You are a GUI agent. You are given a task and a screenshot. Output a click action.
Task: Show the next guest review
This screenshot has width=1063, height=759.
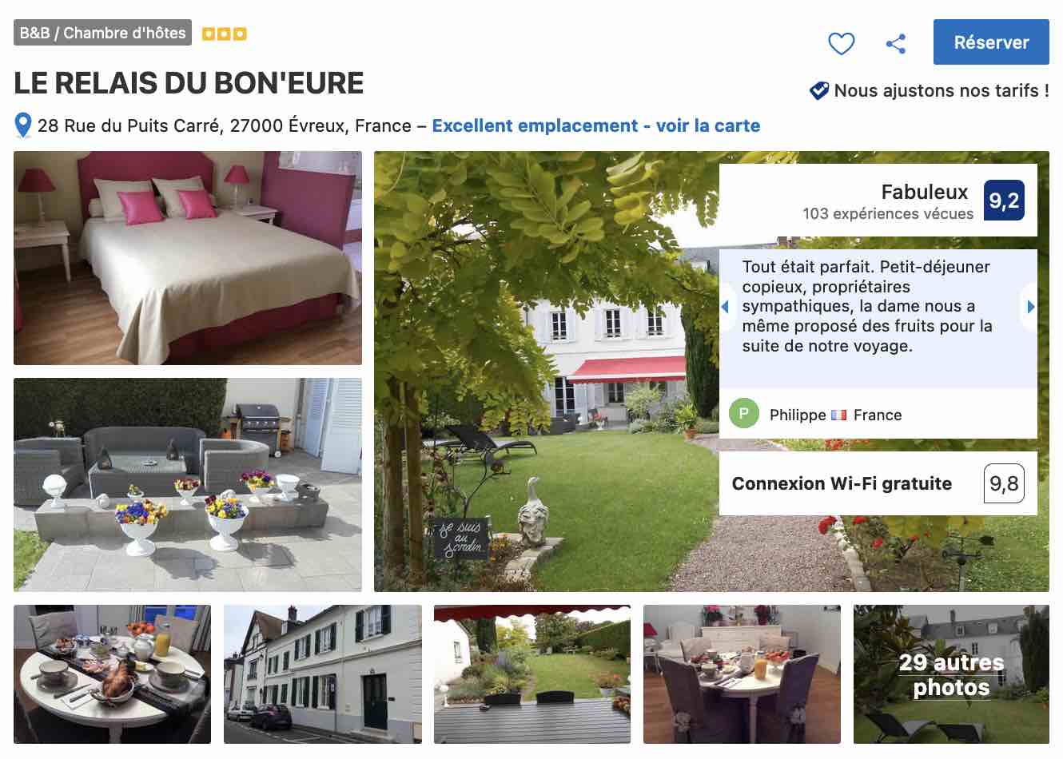pyautogui.click(x=1030, y=307)
